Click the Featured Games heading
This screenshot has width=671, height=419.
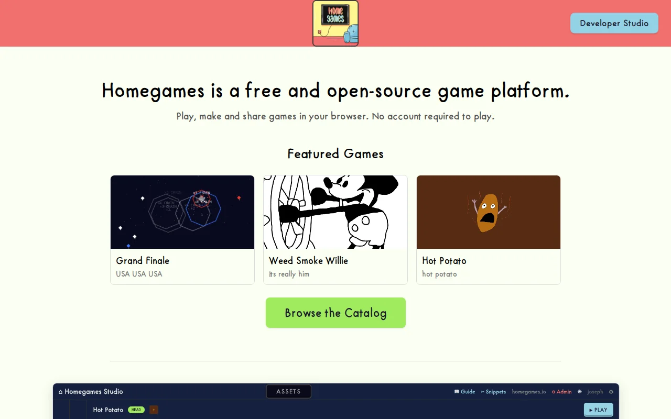[335, 153]
